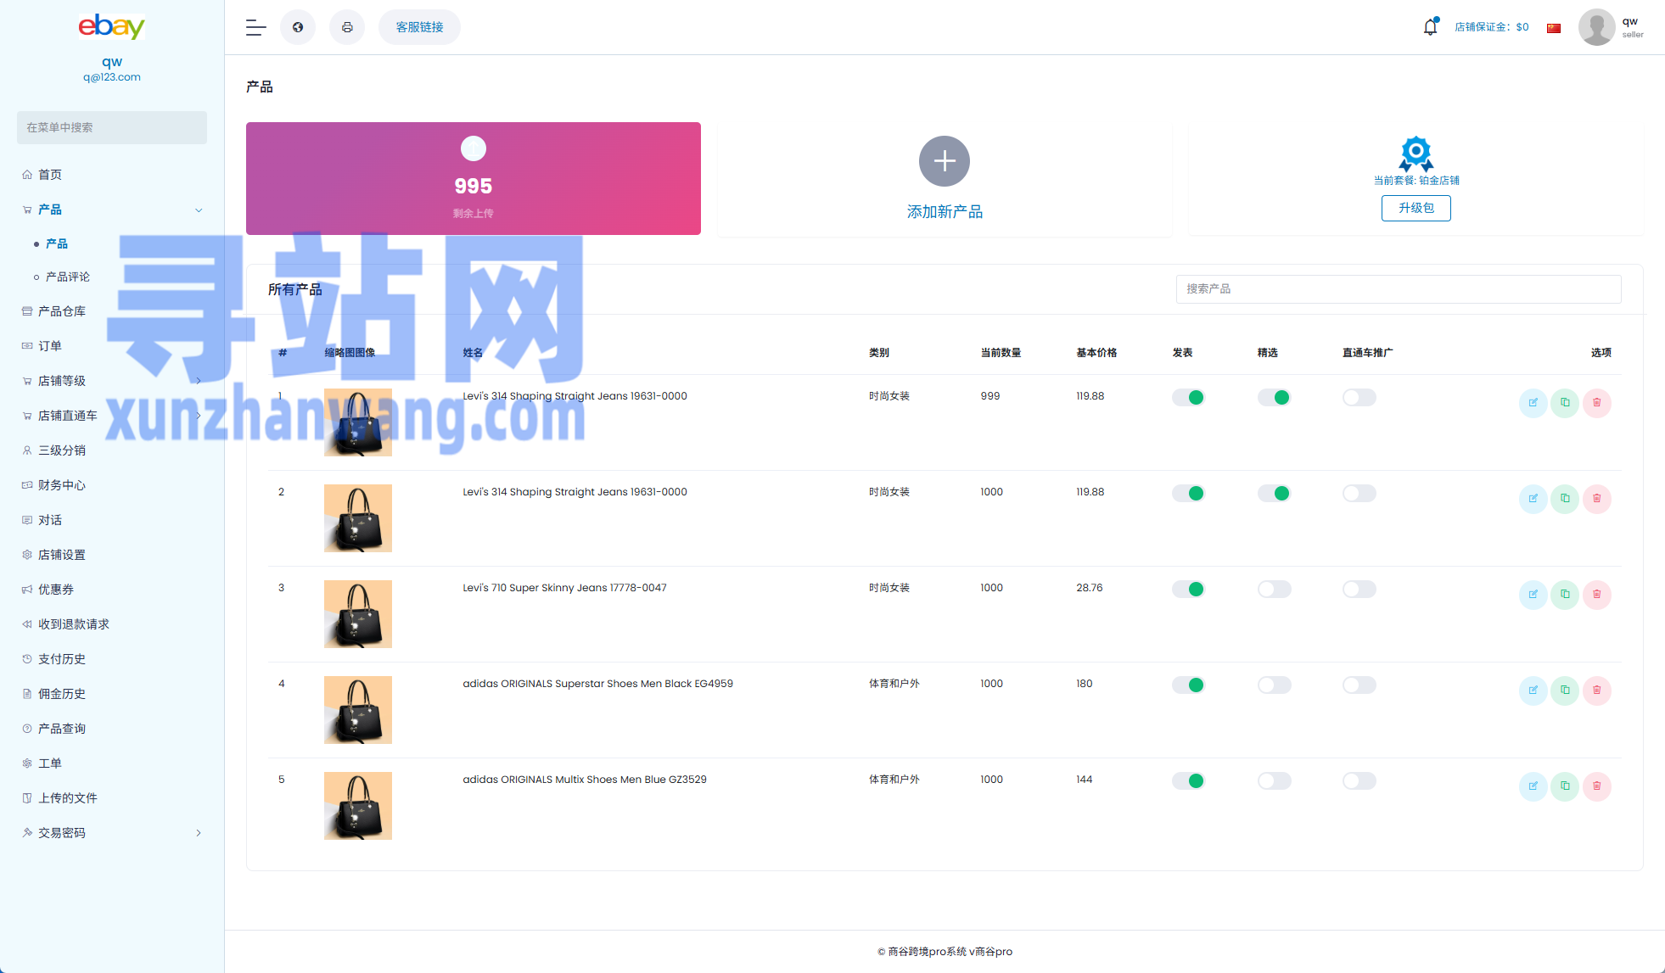Click the 客服链接 button
Viewport: 1665px width, 973px height.
coord(419,27)
